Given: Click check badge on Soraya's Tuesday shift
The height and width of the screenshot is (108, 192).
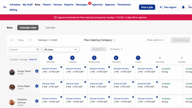Looking at the screenshot, I should coord(85,67).
